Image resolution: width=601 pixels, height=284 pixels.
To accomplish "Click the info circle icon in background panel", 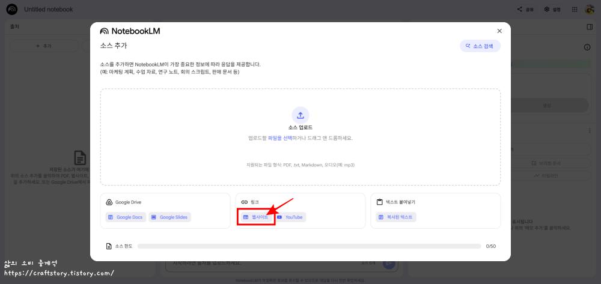I will tap(587, 47).
